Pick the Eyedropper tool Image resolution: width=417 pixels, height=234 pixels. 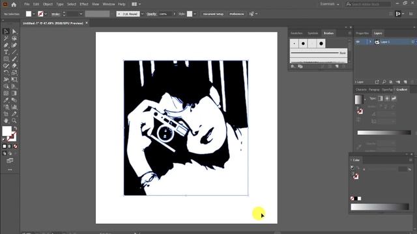tap(6, 100)
